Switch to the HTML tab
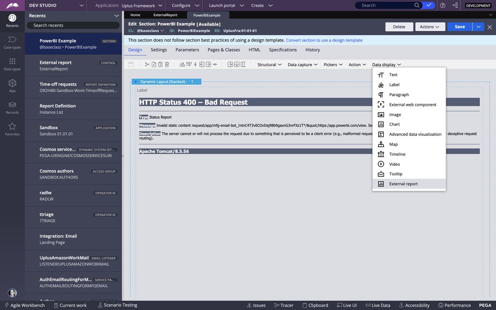The image size is (496, 310). [x=255, y=50]
